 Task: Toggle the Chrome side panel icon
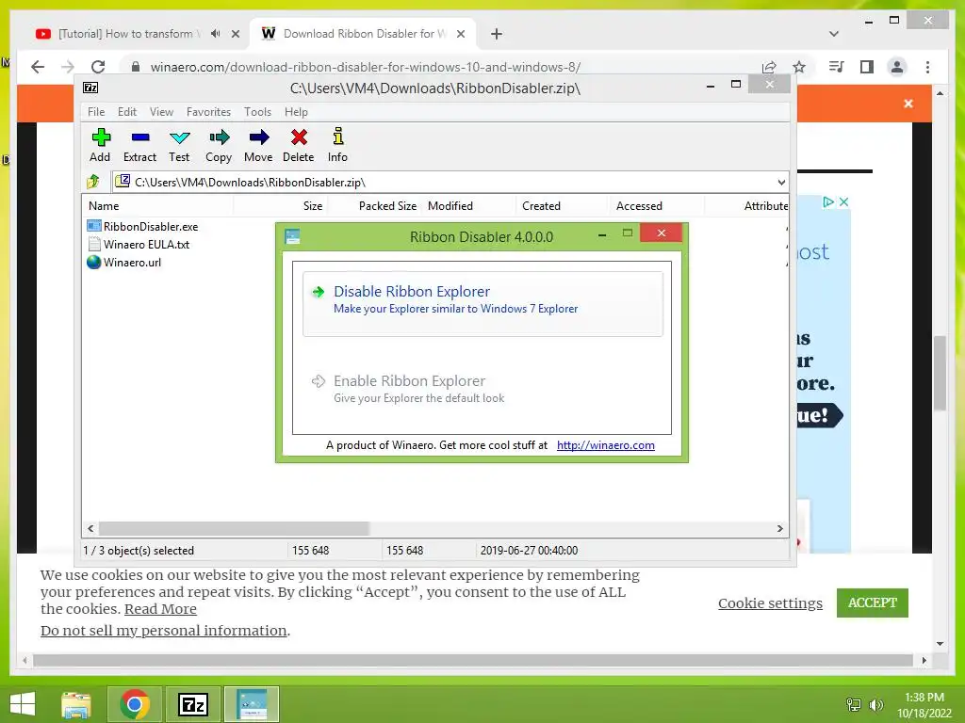click(867, 67)
